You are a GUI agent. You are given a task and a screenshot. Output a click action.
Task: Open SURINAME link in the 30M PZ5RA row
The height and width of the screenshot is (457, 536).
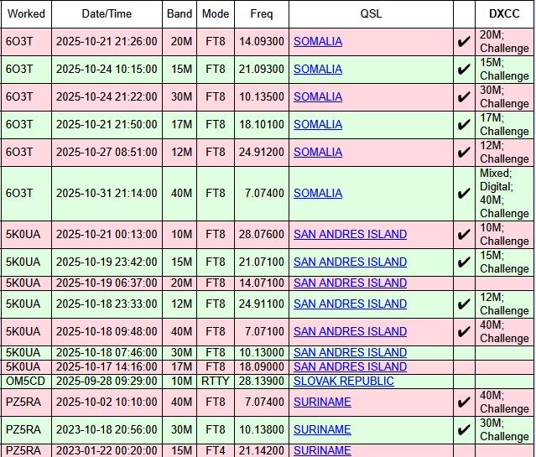tap(322, 429)
